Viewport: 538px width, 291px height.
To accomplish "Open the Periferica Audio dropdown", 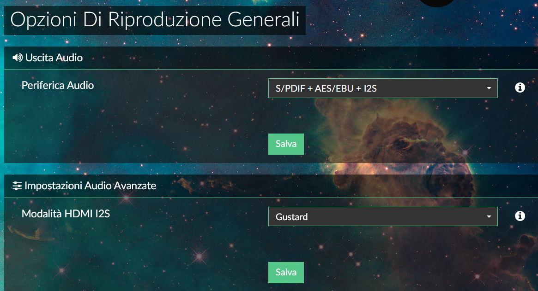I will coord(383,88).
